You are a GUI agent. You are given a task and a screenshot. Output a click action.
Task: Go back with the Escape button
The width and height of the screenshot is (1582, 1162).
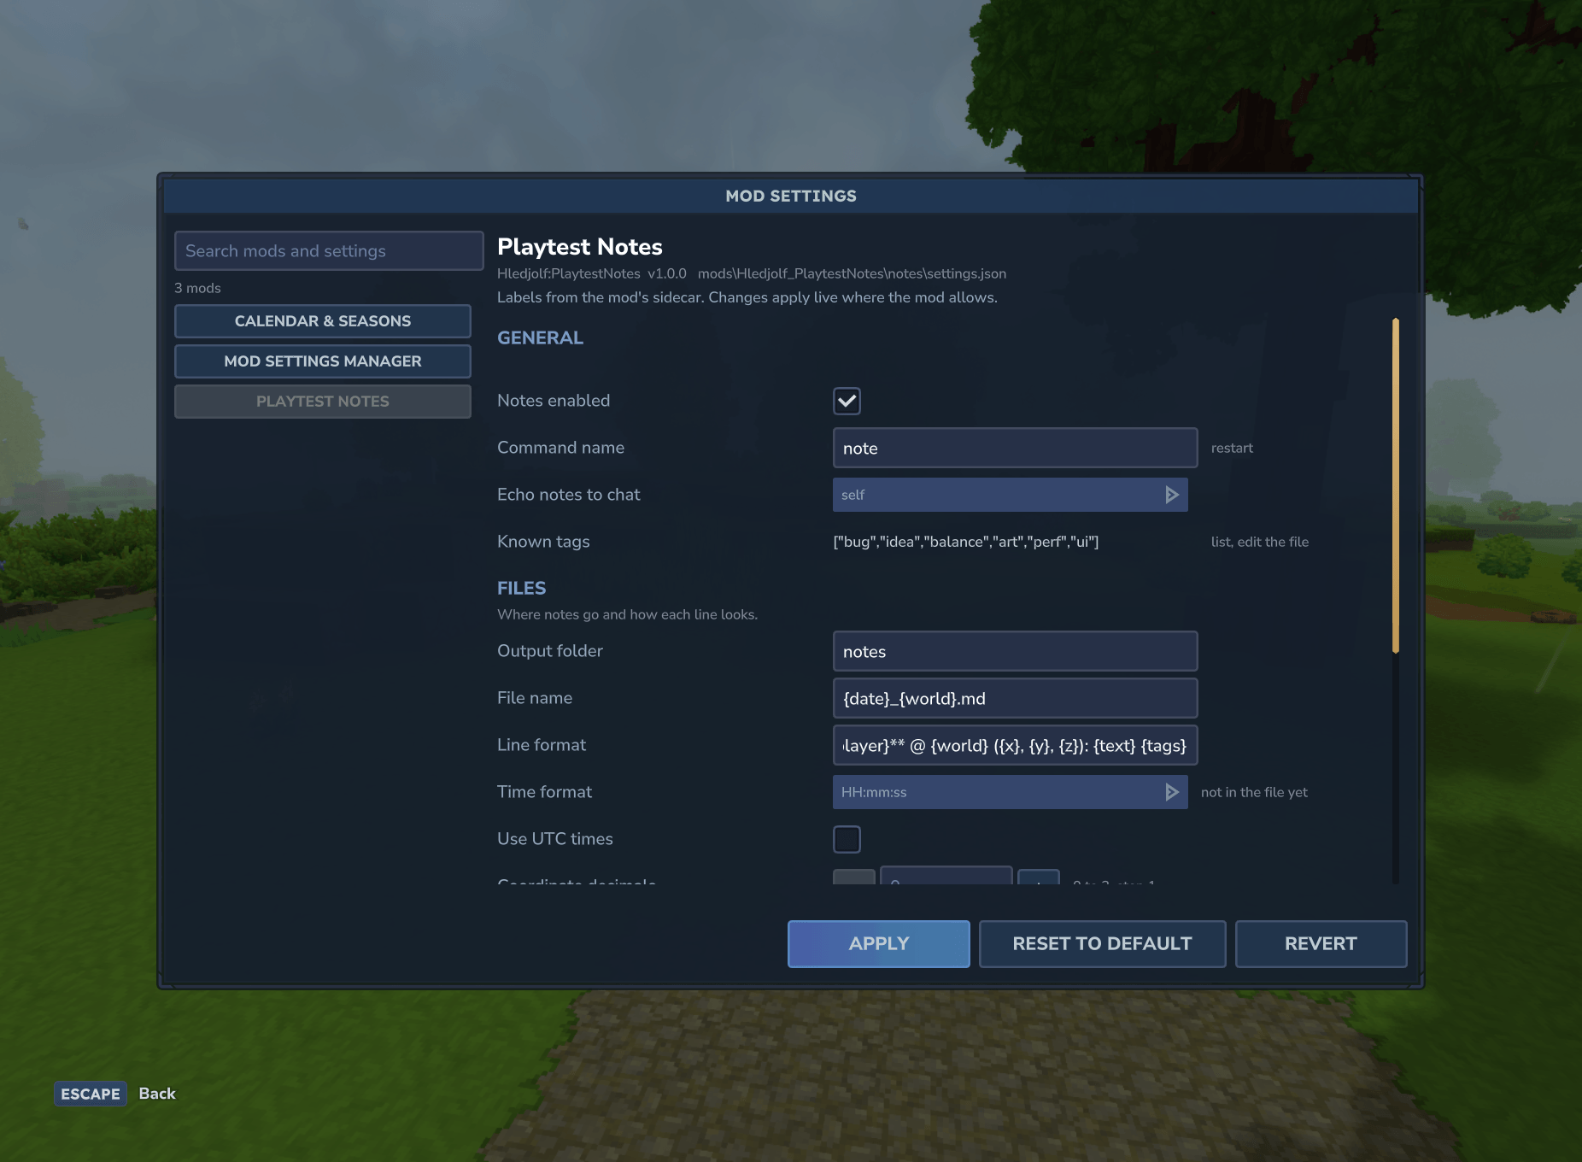point(91,1094)
